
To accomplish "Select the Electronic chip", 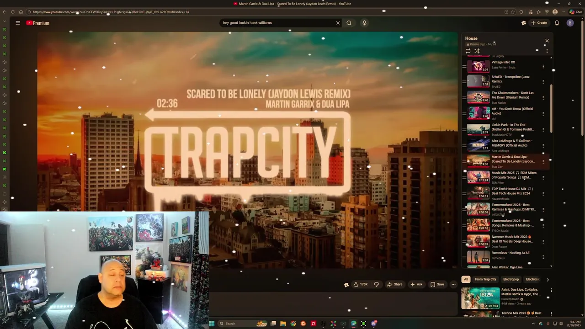I will point(532,279).
